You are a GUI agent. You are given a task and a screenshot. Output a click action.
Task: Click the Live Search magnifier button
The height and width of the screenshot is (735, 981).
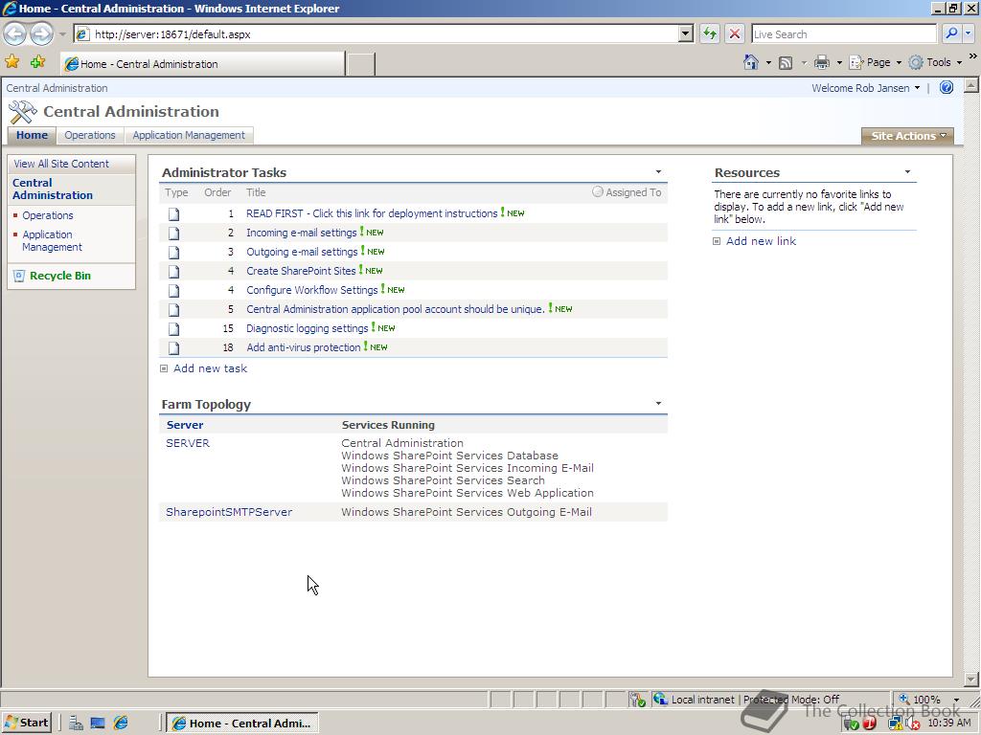click(951, 33)
